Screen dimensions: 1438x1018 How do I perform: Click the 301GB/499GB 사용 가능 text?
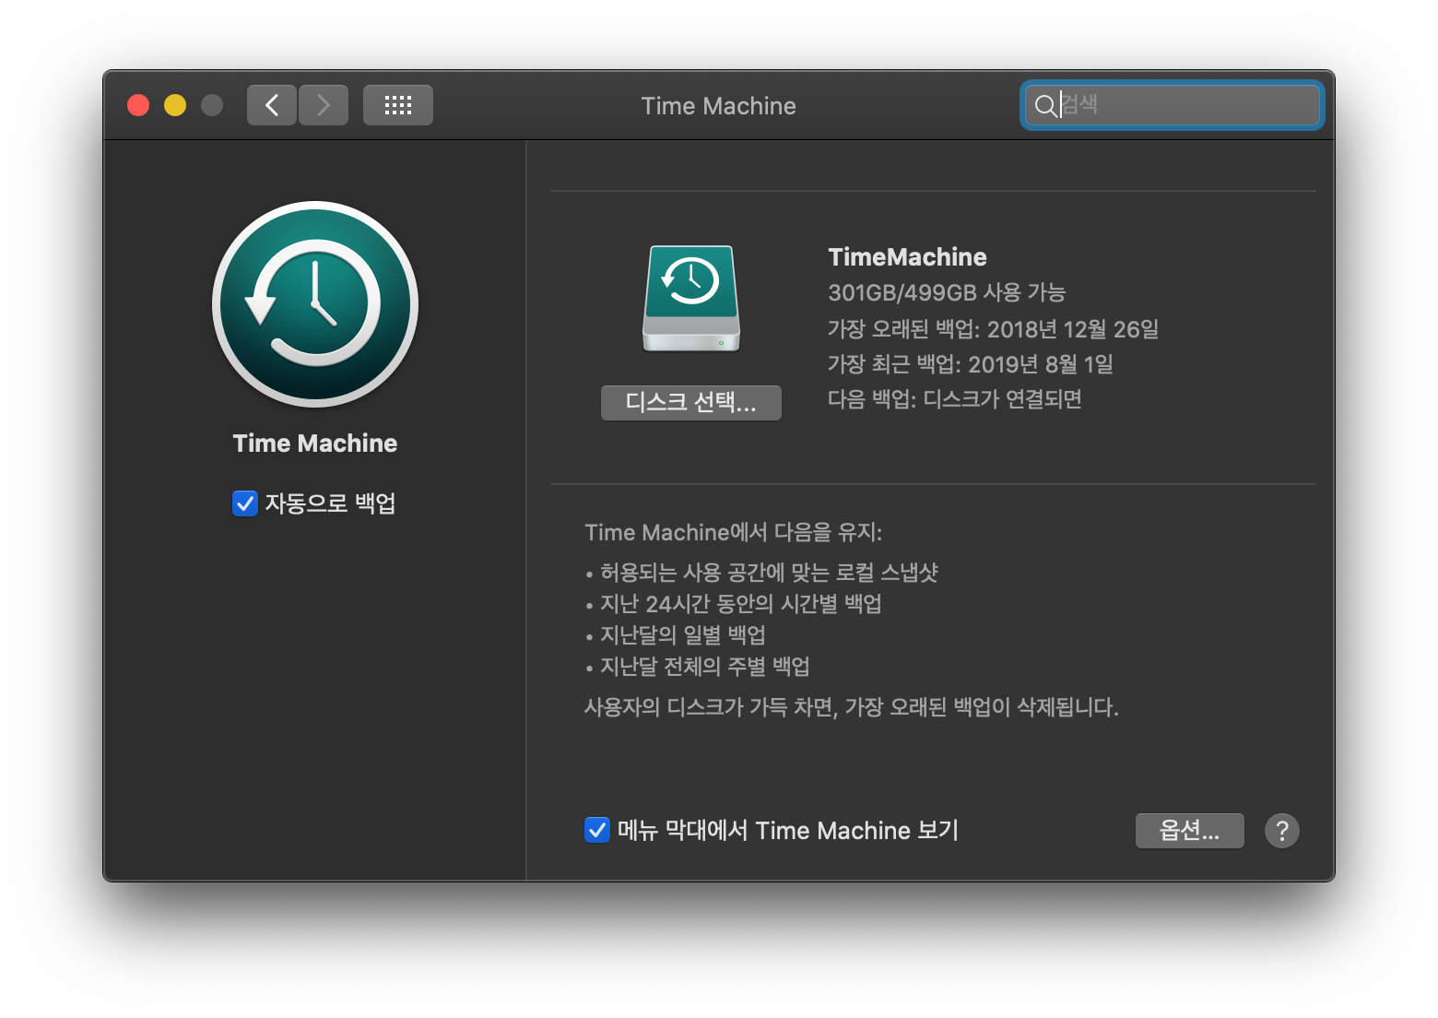947,293
